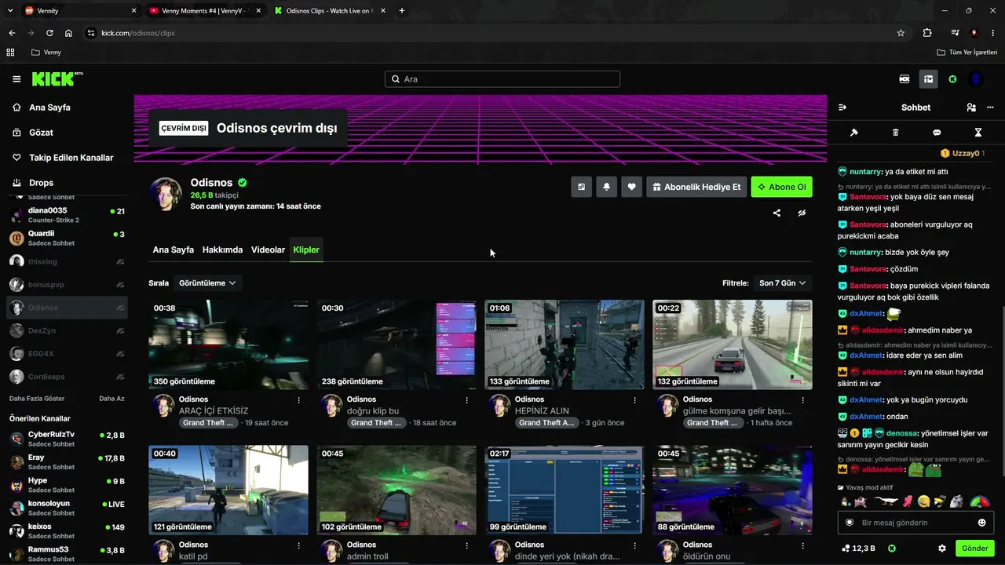1005x565 pixels.
Task: Switch to the Ana Sayfa channel tab
Action: click(173, 250)
